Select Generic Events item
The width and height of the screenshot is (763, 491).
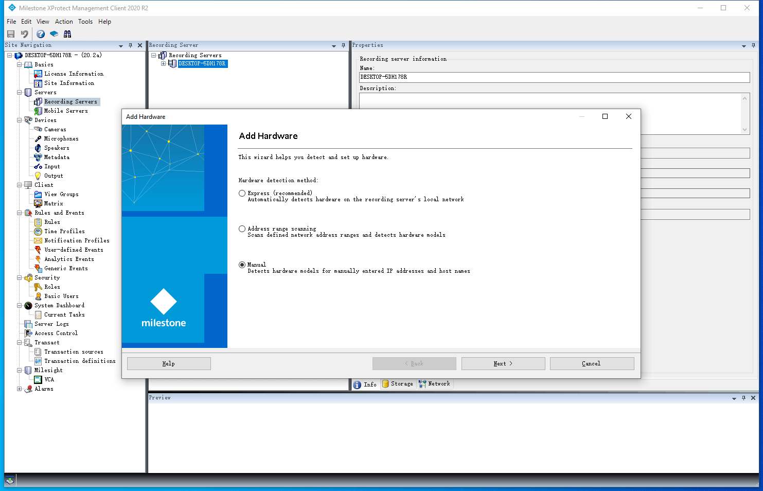66,269
